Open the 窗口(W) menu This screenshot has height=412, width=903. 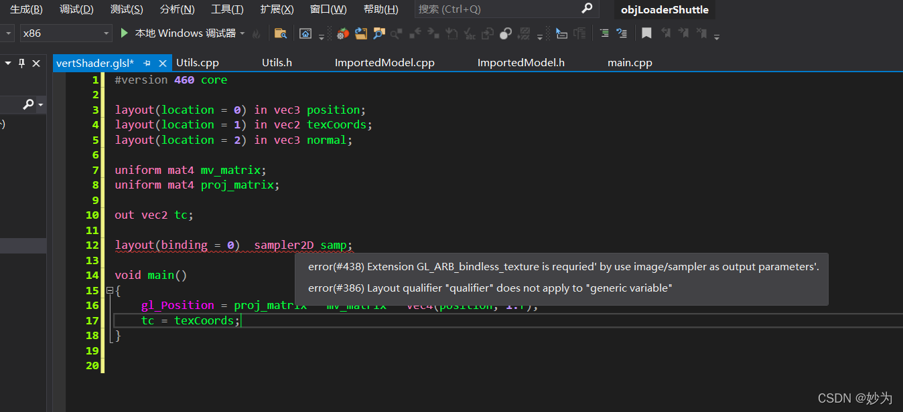click(x=328, y=9)
